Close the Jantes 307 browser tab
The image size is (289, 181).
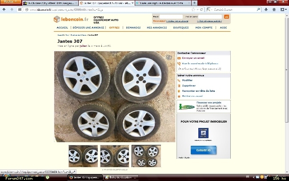[x=132, y=3]
